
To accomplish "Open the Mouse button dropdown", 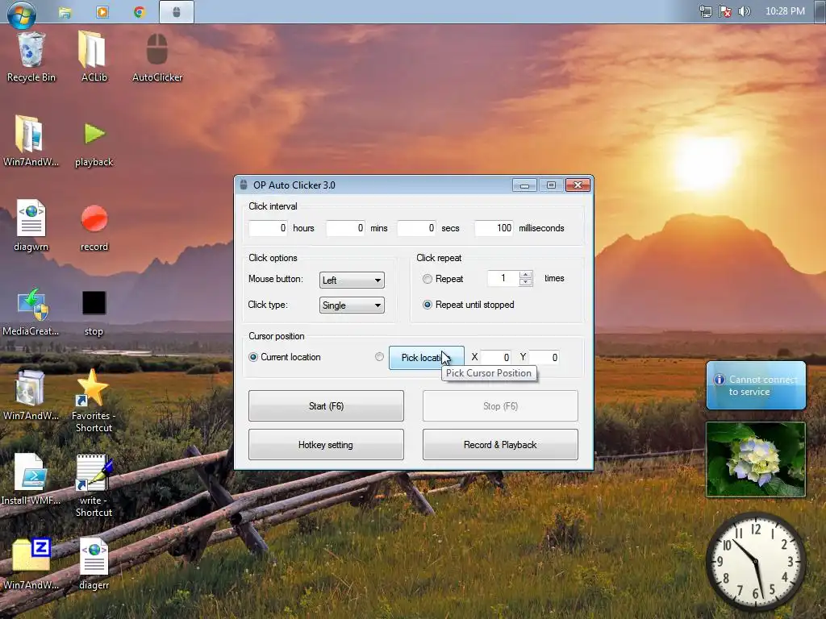I will (x=352, y=280).
